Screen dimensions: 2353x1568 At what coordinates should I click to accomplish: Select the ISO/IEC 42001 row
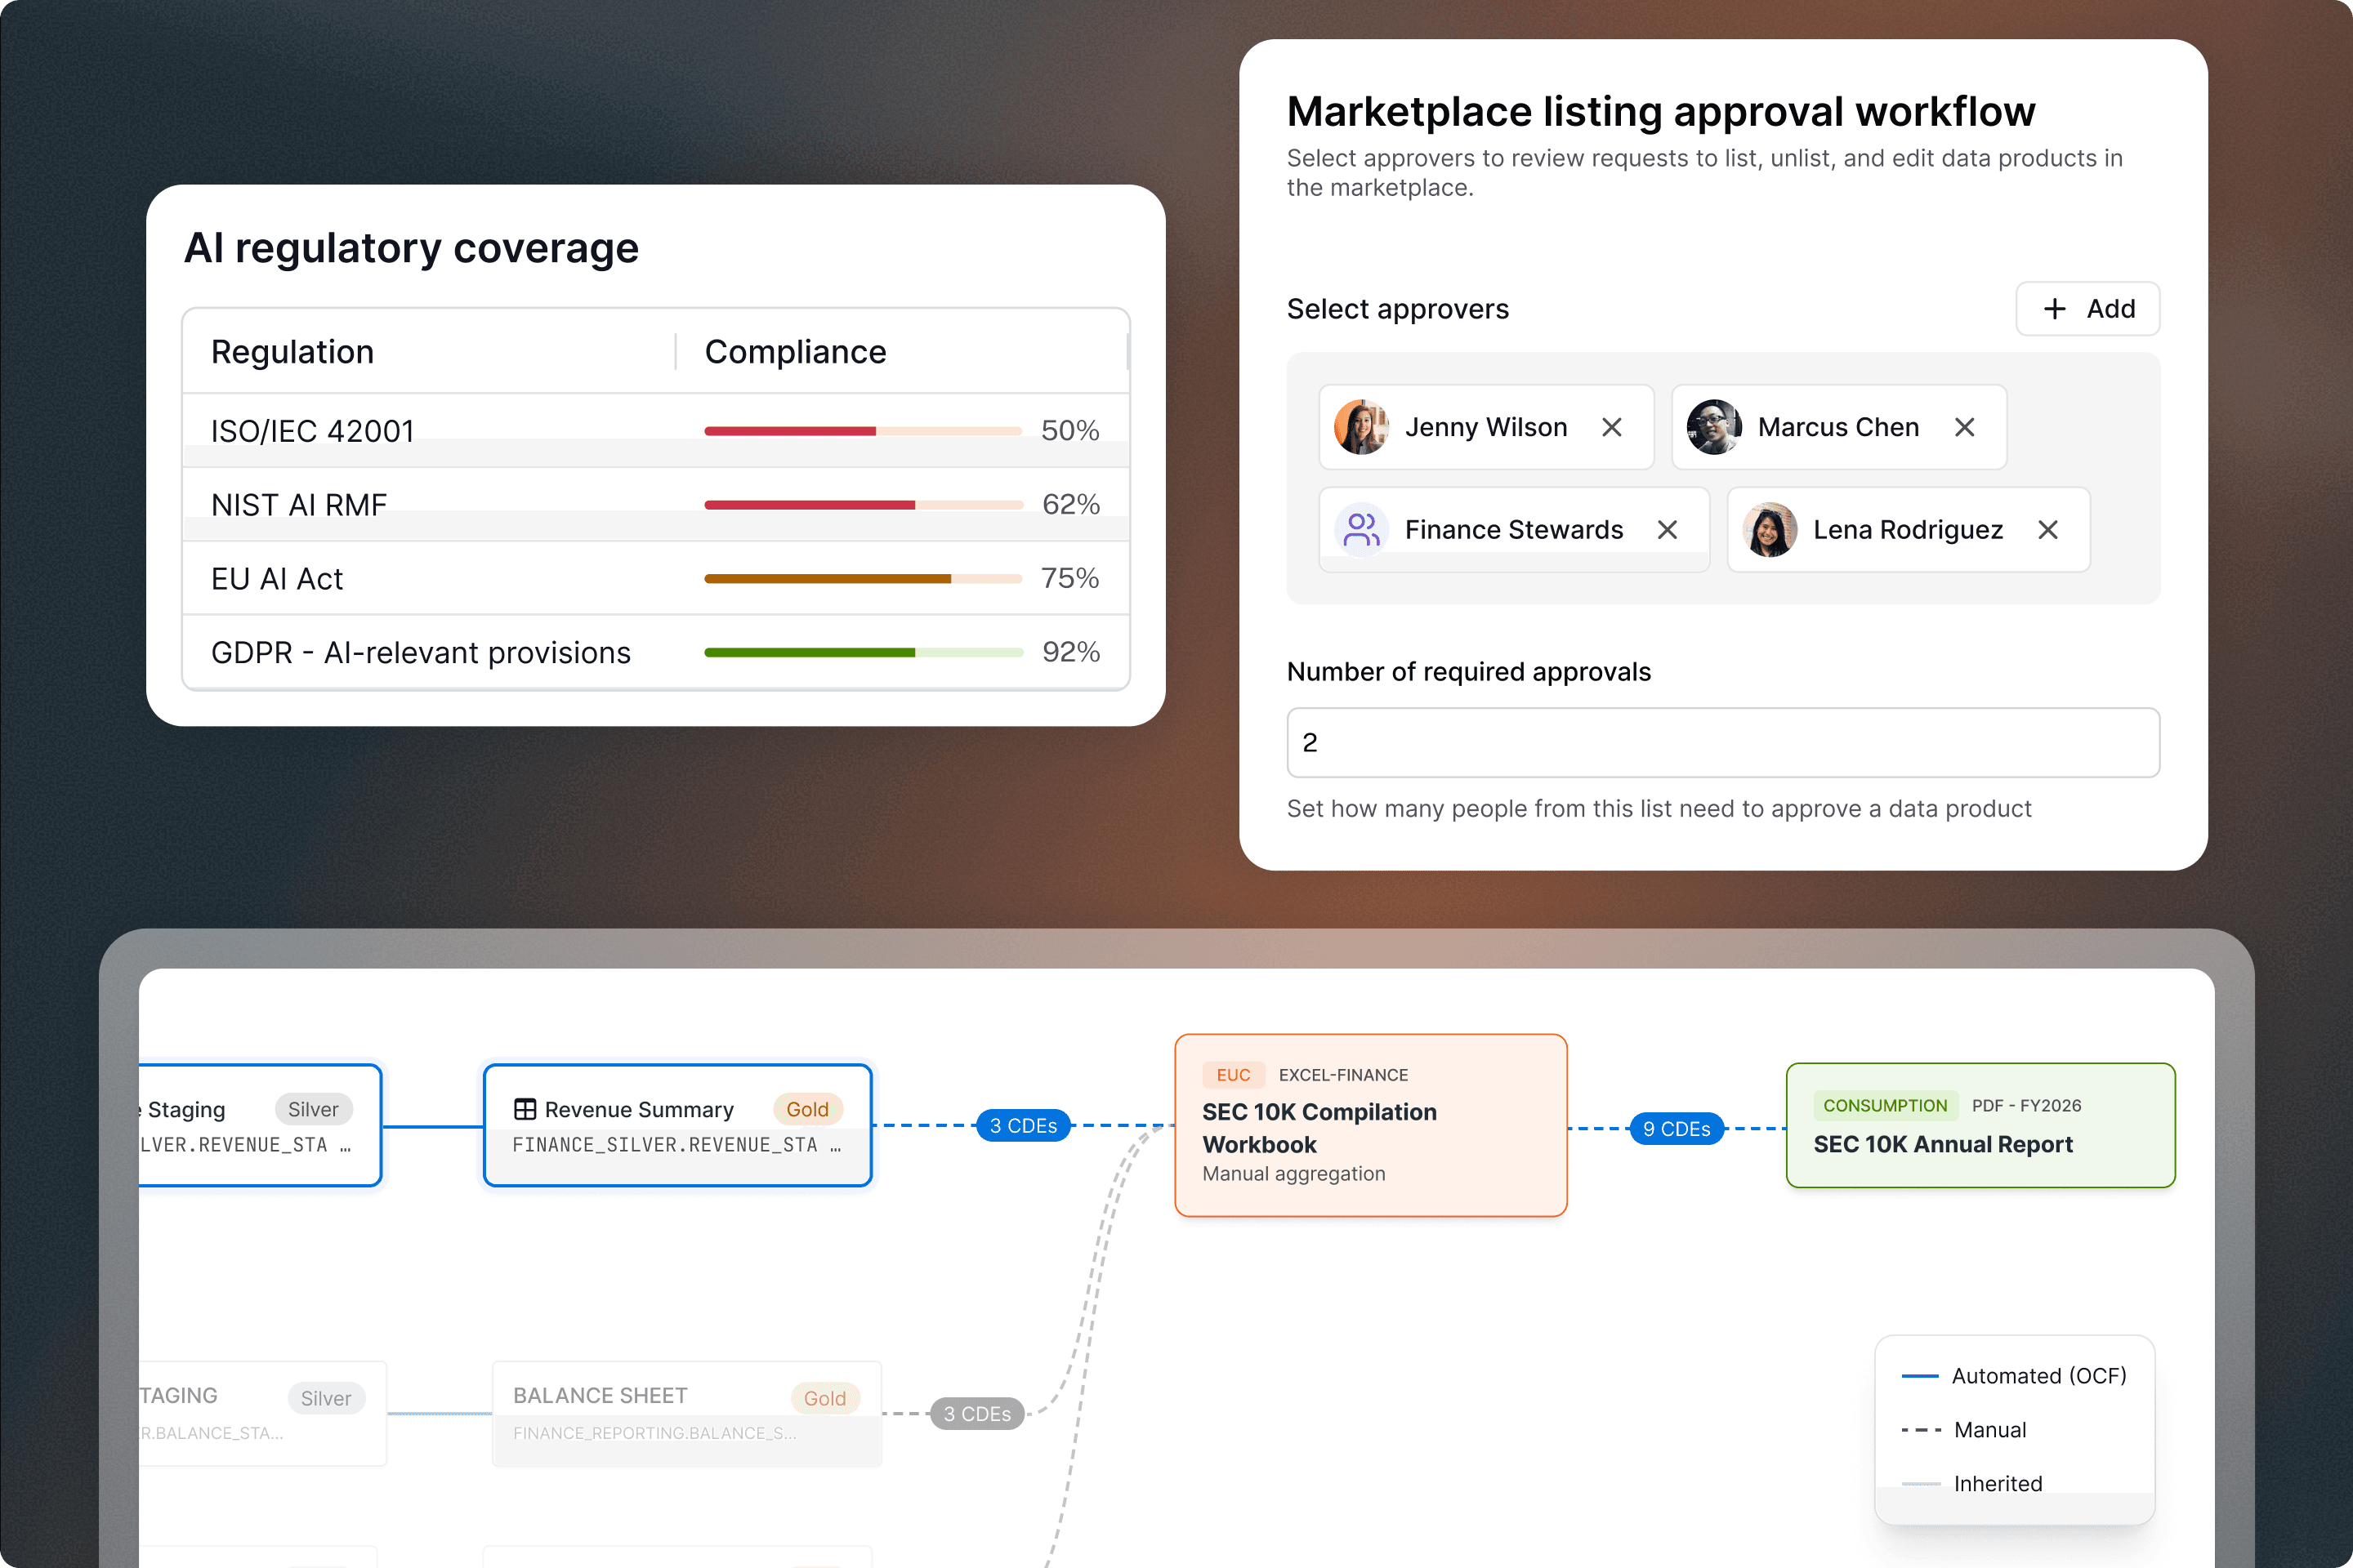[x=656, y=431]
